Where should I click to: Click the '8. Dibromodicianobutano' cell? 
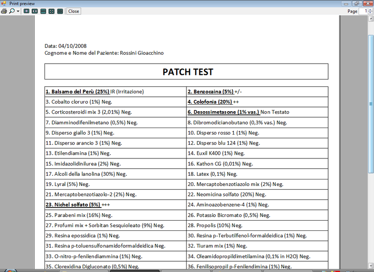coord(258,122)
